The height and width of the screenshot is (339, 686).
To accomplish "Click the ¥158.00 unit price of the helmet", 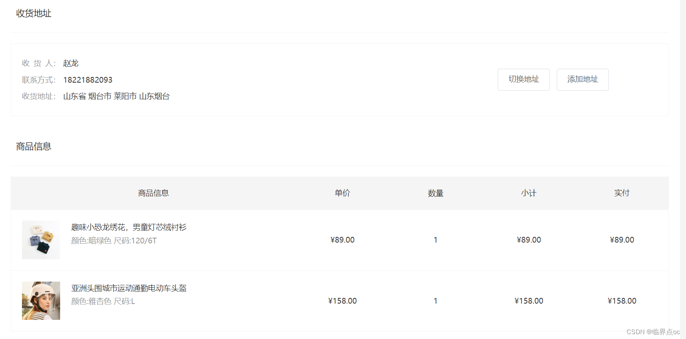I will [342, 301].
